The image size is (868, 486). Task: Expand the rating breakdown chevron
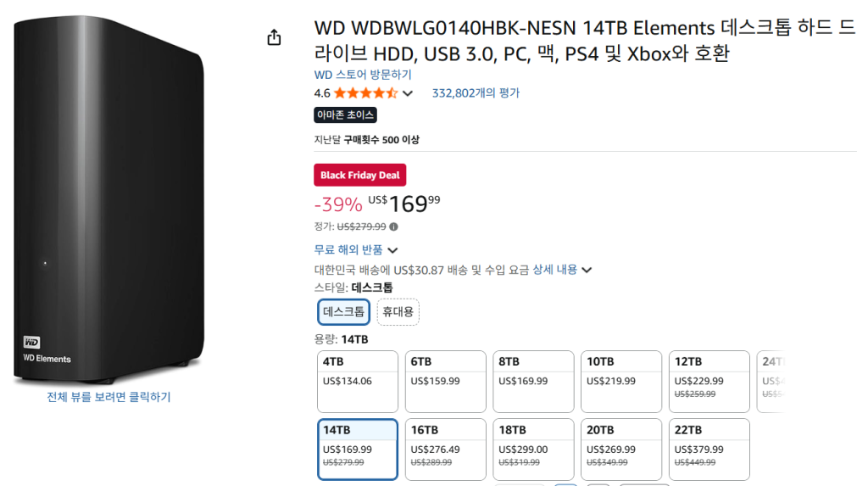pyautogui.click(x=408, y=93)
